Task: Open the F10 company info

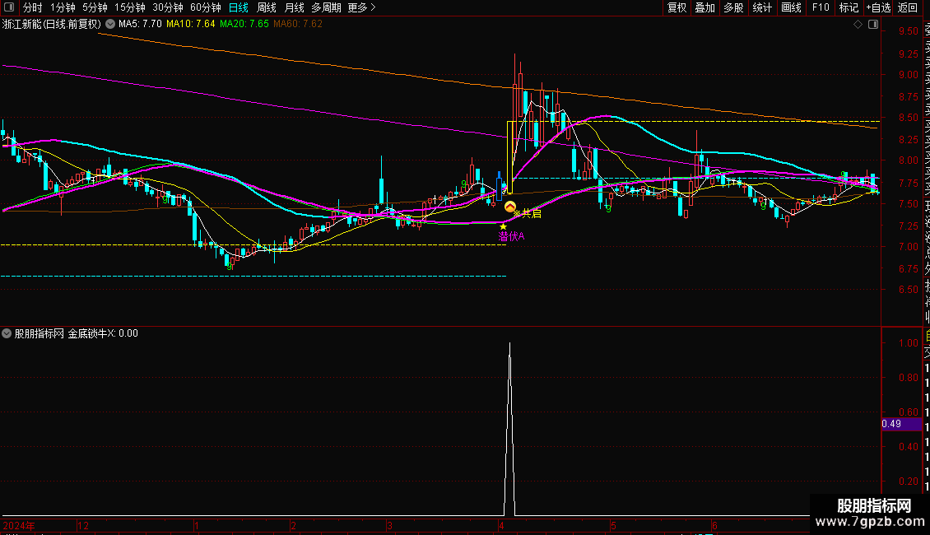Action: click(x=821, y=7)
